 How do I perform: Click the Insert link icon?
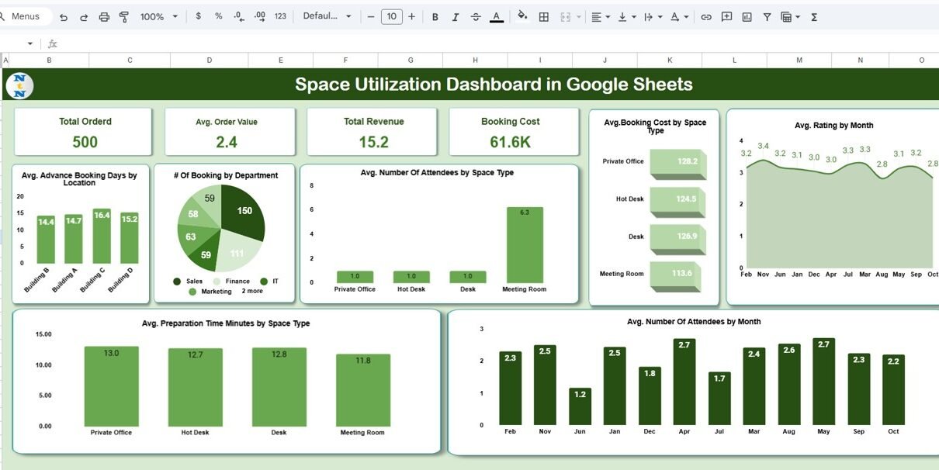[706, 17]
